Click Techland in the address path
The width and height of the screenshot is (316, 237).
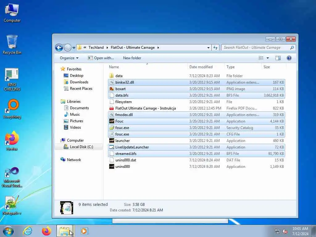point(96,48)
